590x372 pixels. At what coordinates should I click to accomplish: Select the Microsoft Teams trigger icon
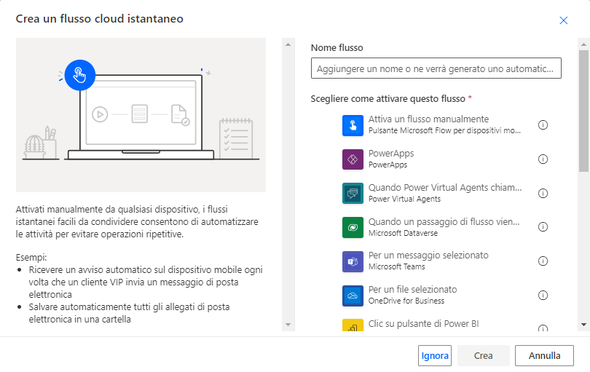[353, 262]
